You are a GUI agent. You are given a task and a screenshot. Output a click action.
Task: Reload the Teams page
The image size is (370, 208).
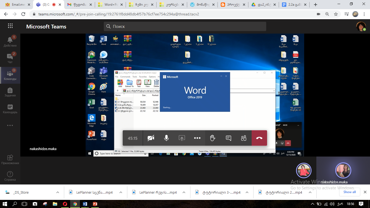(x=23, y=14)
